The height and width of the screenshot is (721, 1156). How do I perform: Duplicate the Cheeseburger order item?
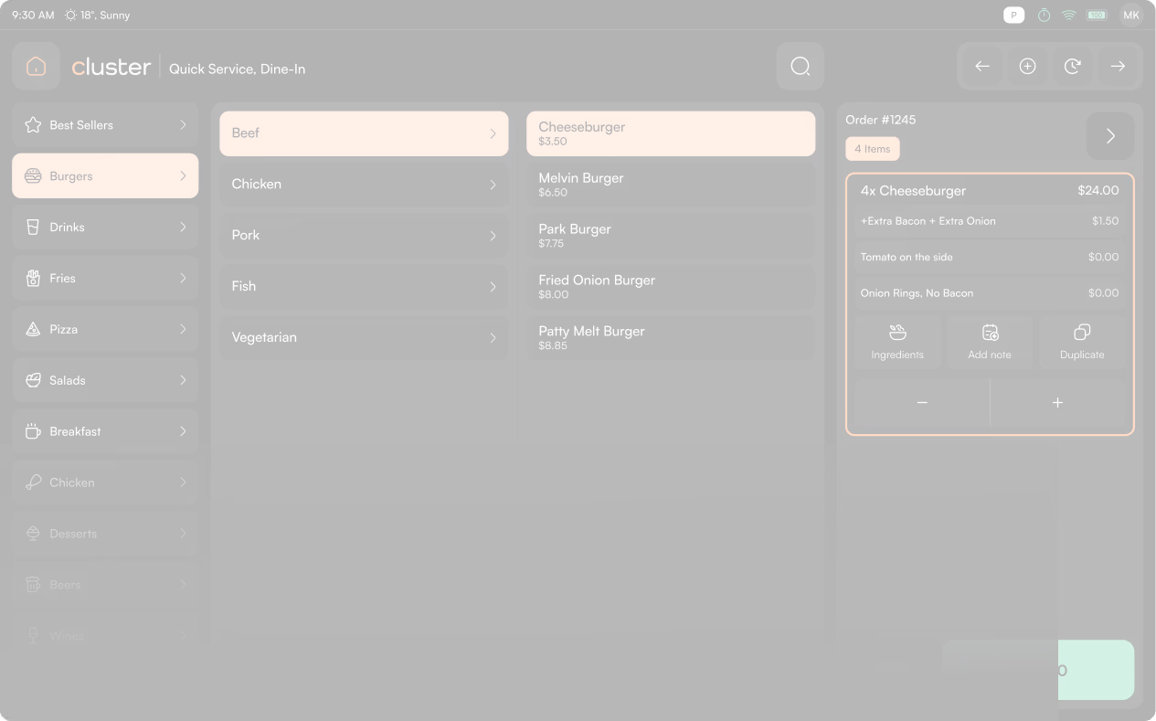(x=1082, y=343)
